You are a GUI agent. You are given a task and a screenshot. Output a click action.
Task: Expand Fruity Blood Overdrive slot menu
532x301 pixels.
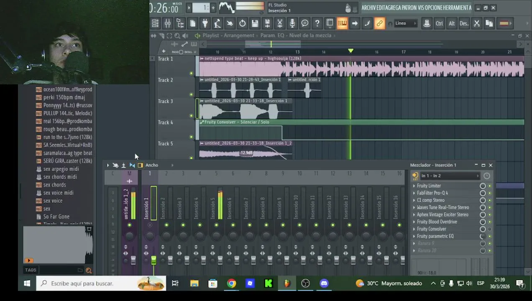click(x=414, y=222)
